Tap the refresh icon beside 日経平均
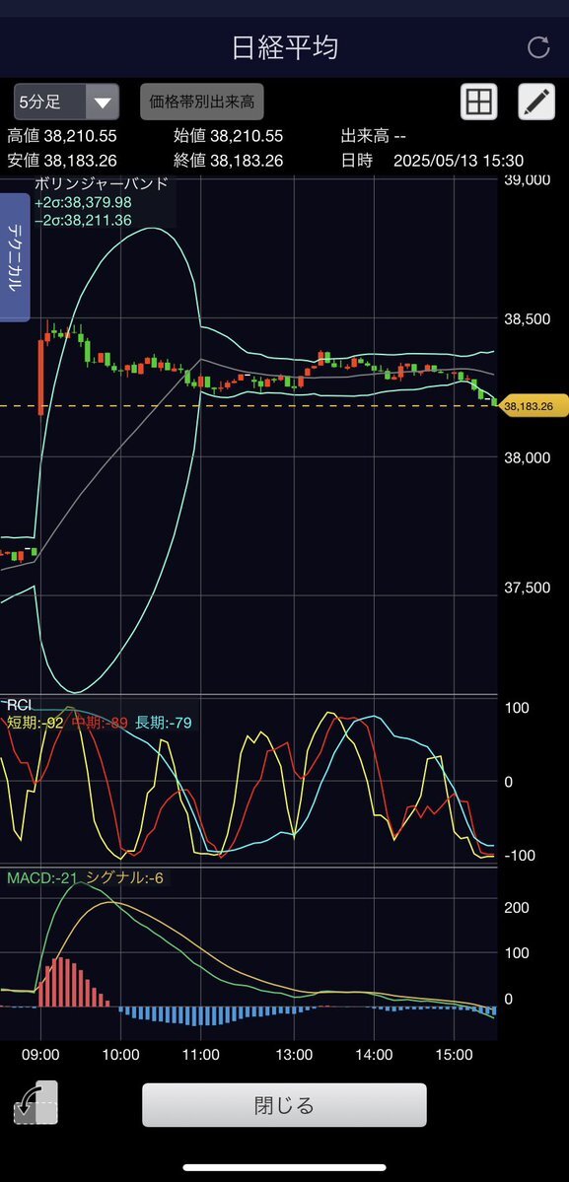 point(538,47)
